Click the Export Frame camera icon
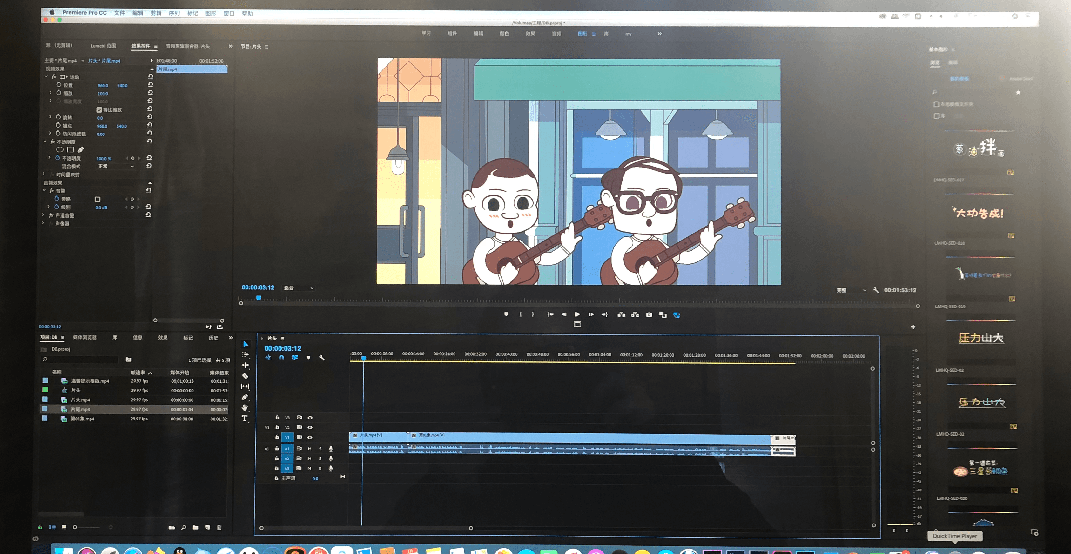The height and width of the screenshot is (554, 1071). click(x=649, y=315)
